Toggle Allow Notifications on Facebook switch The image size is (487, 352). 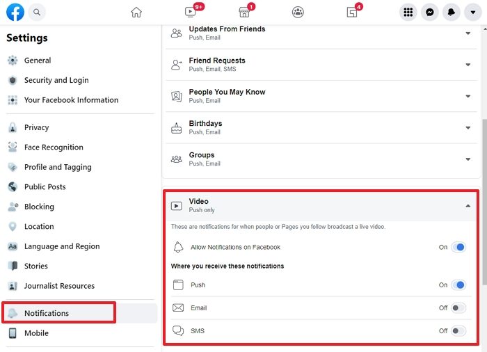[458, 247]
